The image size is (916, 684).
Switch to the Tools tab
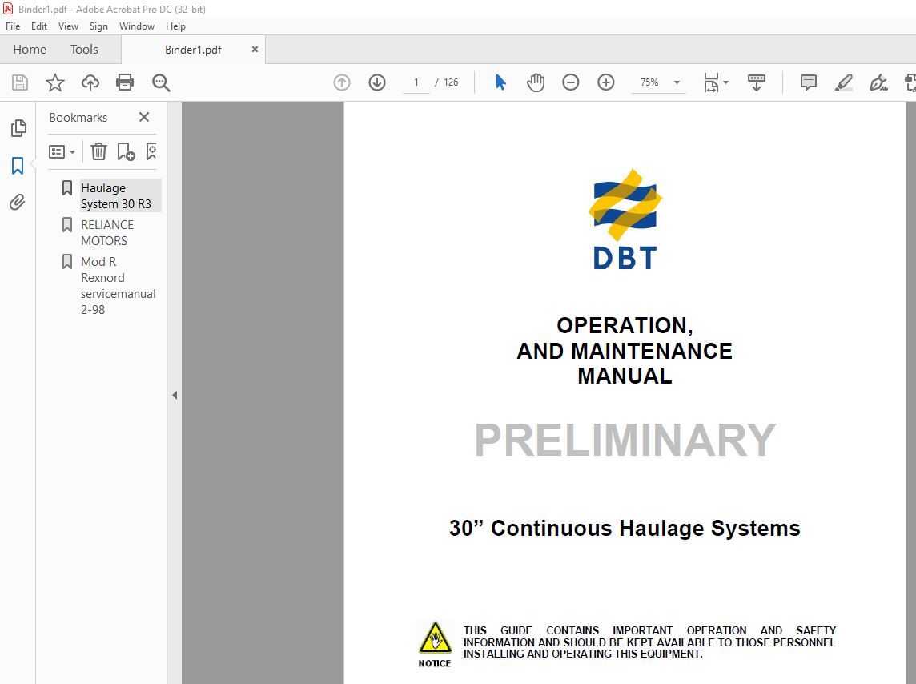coord(84,50)
